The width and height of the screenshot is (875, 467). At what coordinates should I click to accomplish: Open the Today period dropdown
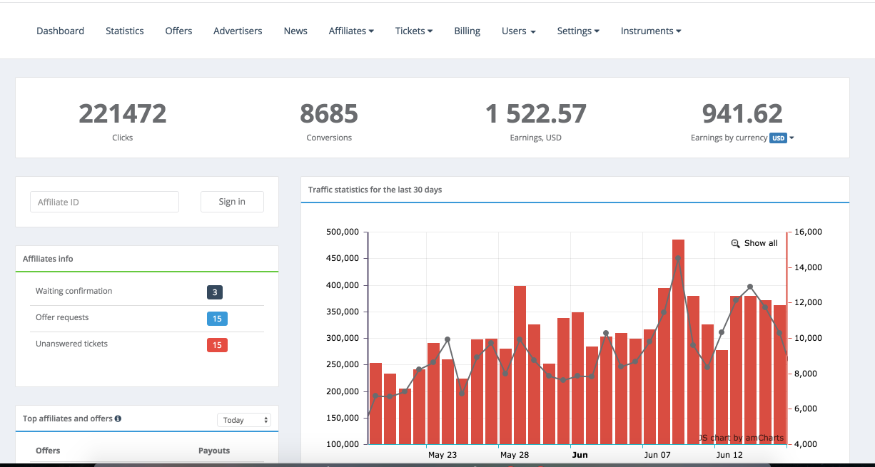(x=244, y=420)
